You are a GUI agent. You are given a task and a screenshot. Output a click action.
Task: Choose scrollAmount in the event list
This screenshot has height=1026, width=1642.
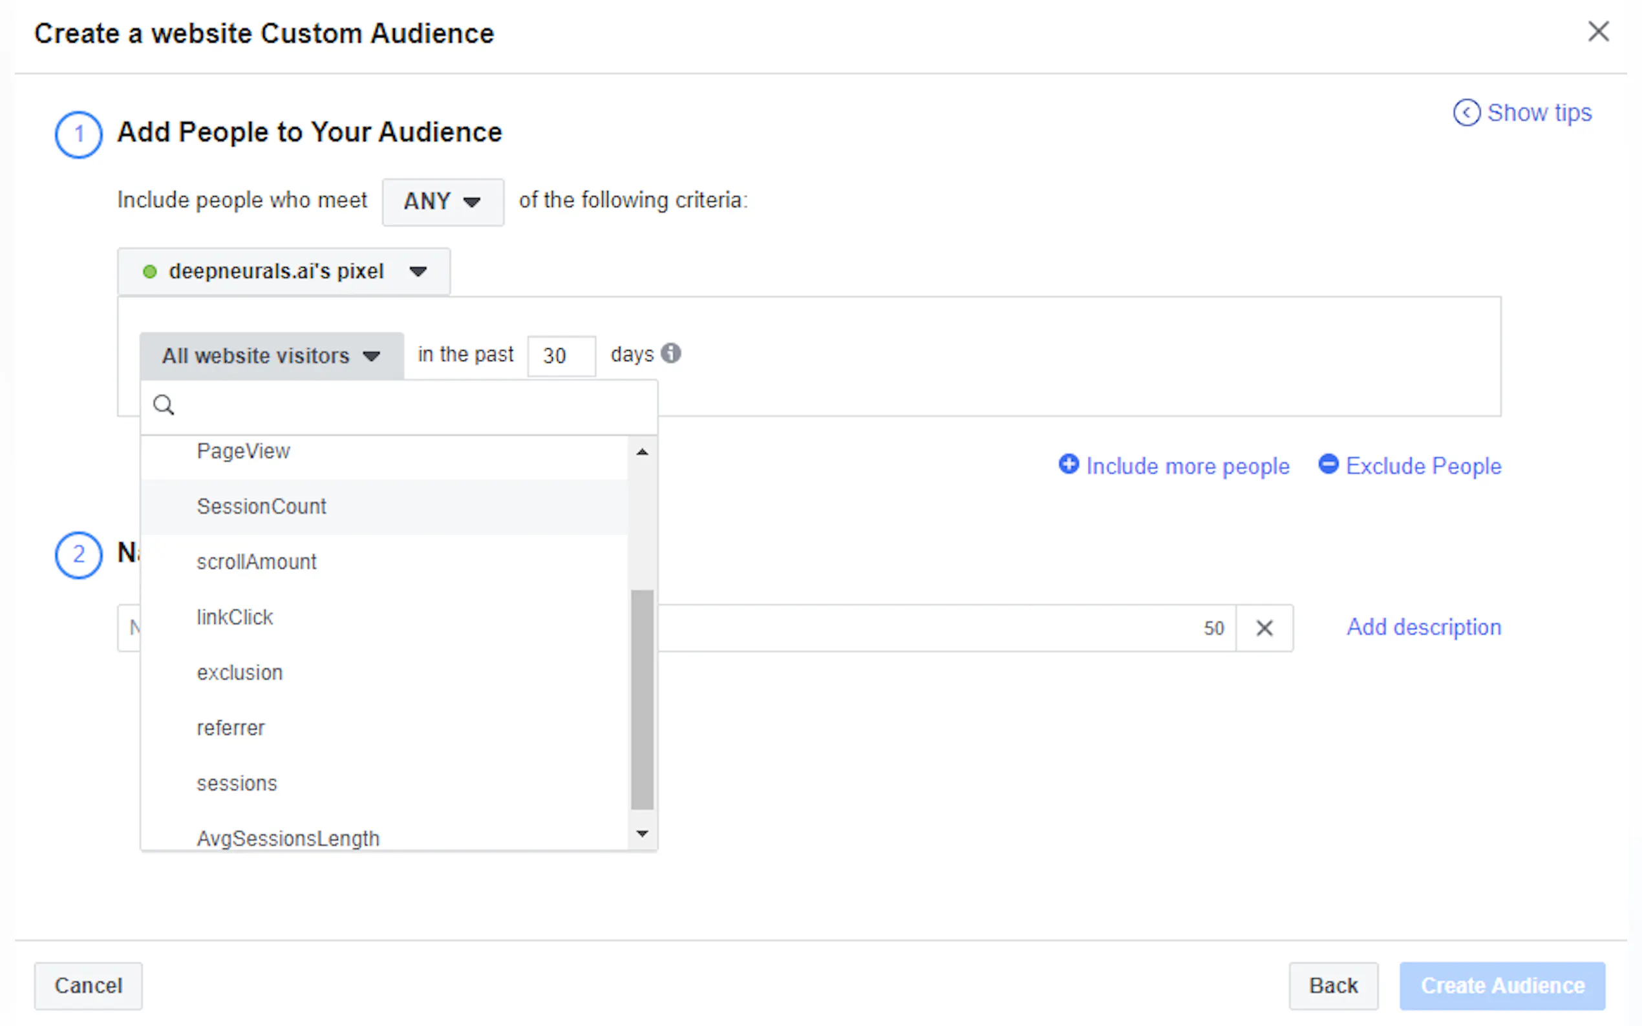point(257,562)
